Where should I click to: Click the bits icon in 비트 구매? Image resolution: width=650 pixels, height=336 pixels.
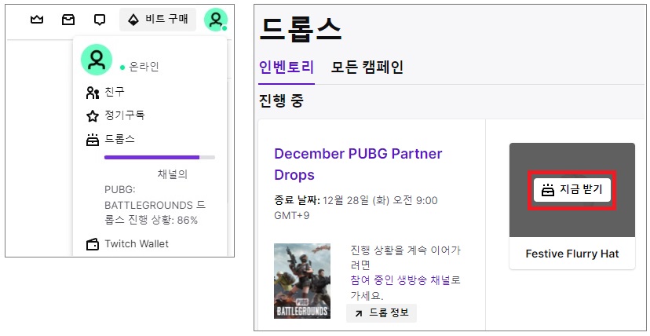tap(133, 20)
